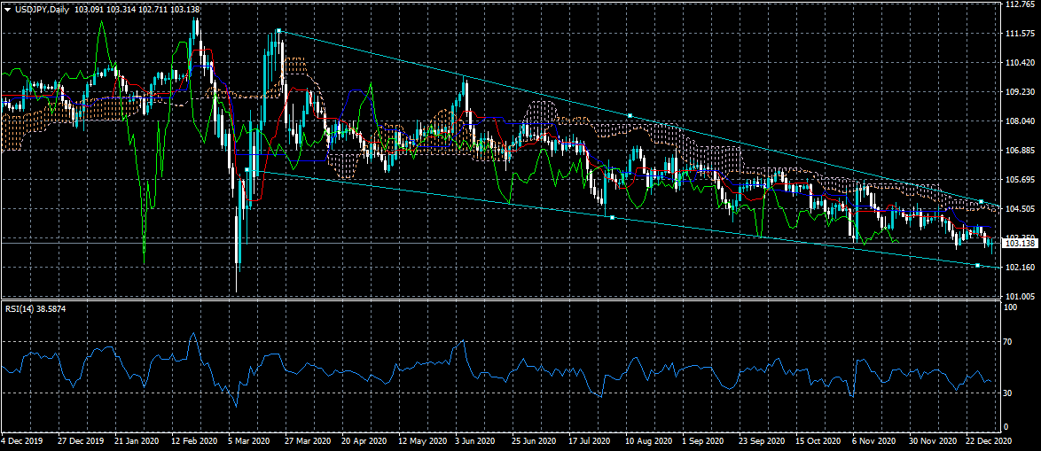Click the 6 Nov 2020 date label

tap(873, 440)
